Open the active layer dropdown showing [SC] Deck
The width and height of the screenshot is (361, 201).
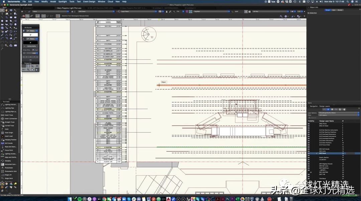[96, 11]
